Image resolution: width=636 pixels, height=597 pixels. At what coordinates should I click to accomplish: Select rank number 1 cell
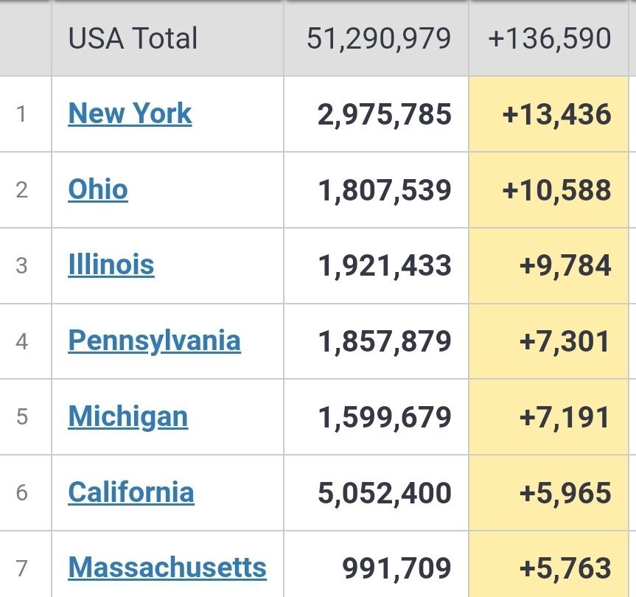tap(21, 114)
